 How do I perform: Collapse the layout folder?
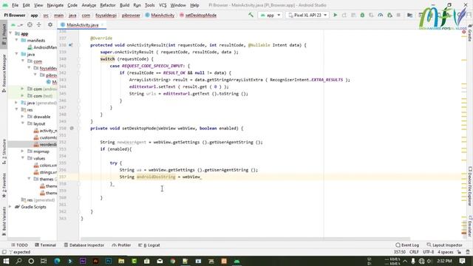coord(23,123)
